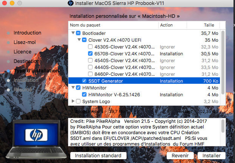Screen dimensions: 235x163
Task: Select the Résumé step in sidebar
Action: [23, 89]
